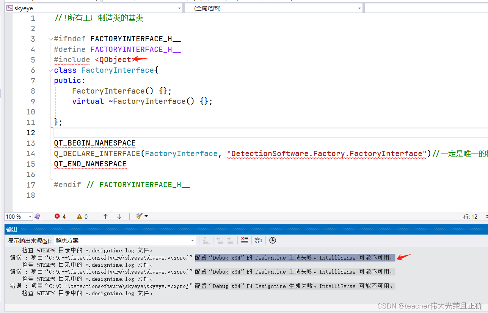Click the last 检查 %TEMP% 目录 output line
This screenshot has height=313, width=488.
pos(88,293)
